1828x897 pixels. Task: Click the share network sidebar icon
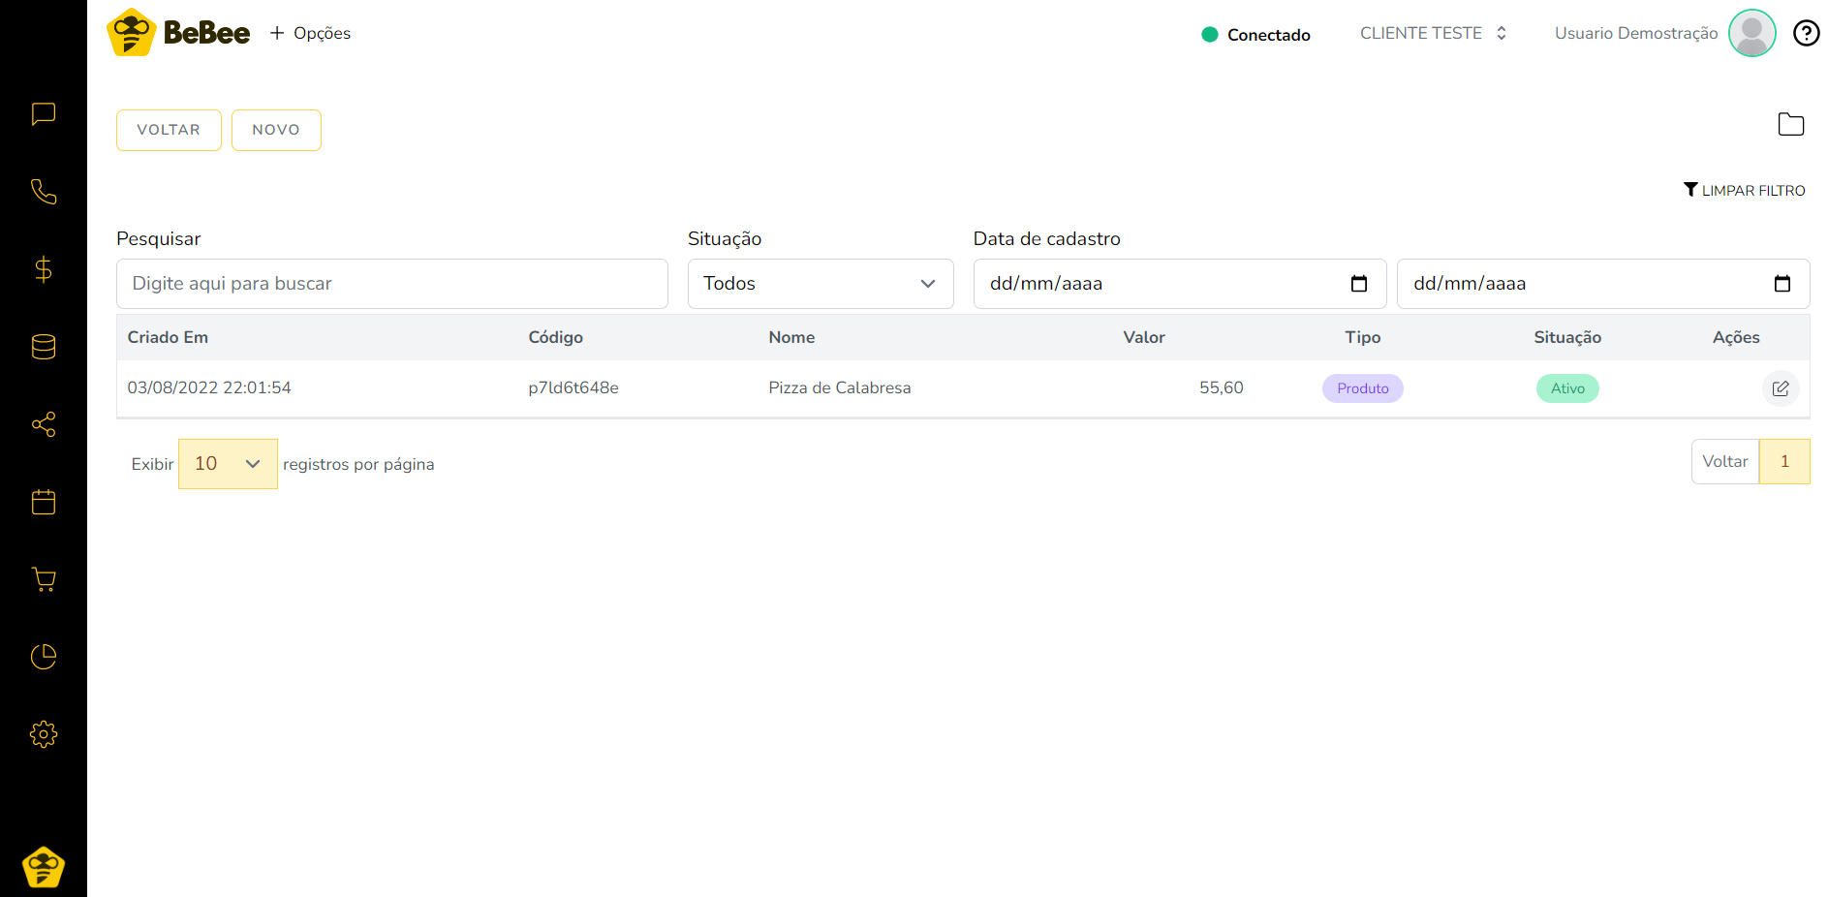(44, 424)
